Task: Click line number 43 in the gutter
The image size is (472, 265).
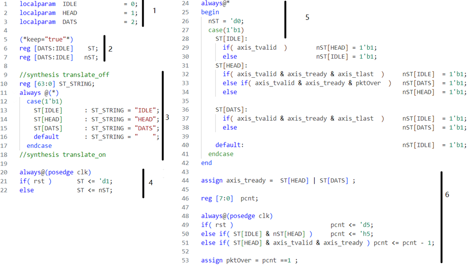Action: [186, 172]
